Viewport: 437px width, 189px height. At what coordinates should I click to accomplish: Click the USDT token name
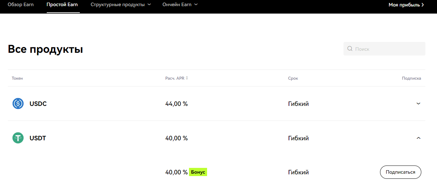[x=38, y=138]
